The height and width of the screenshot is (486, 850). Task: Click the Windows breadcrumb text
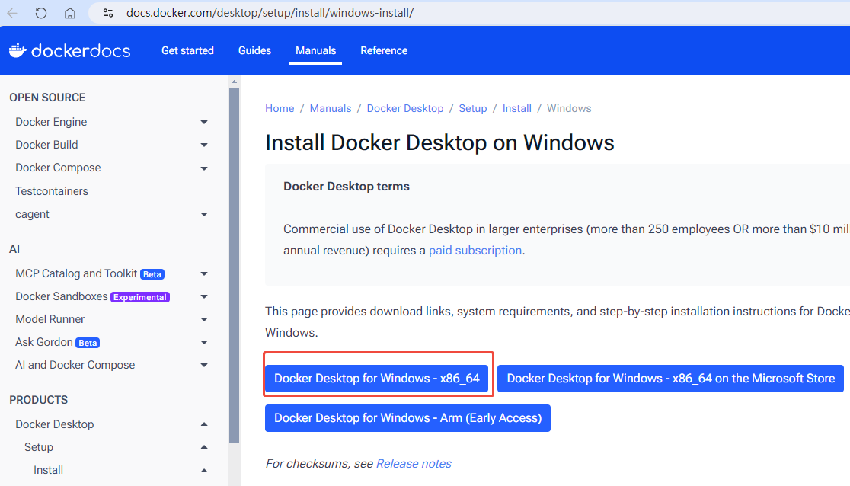tap(569, 108)
